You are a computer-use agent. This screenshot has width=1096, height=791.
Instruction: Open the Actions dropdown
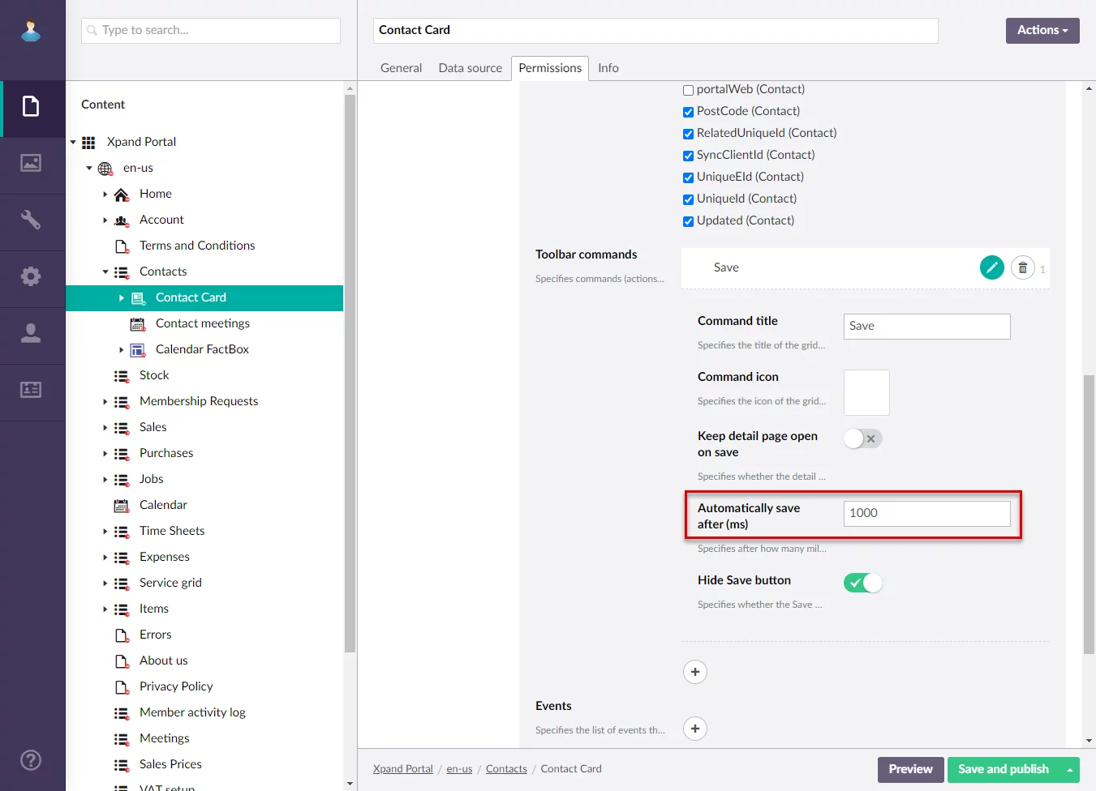pyautogui.click(x=1042, y=30)
